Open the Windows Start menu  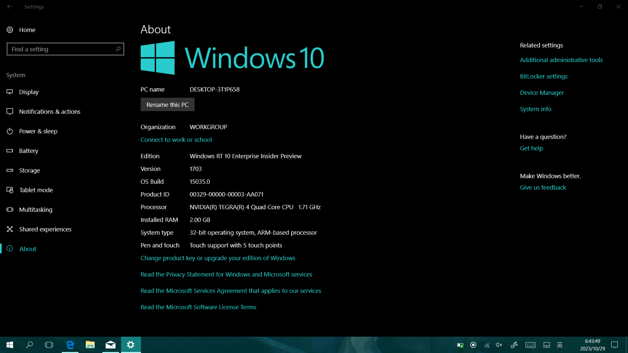tap(10, 345)
